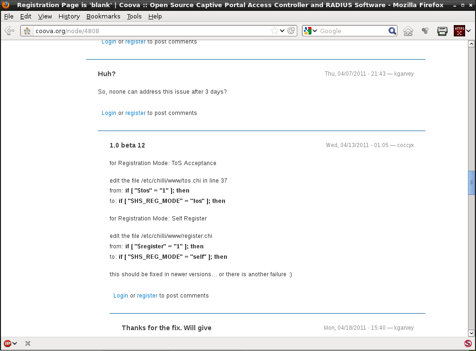Close the Firefox window
The height and width of the screenshot is (351, 476).
(470, 5)
